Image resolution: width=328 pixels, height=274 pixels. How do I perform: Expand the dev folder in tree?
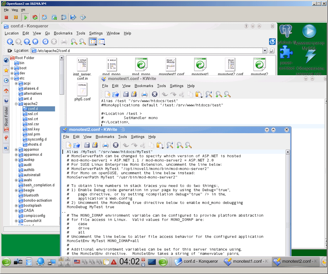(12, 73)
